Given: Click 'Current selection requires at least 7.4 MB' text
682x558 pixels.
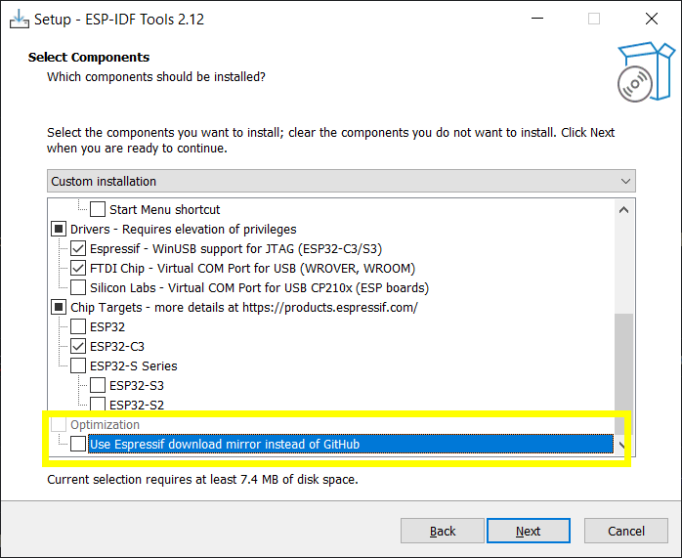Looking at the screenshot, I should tap(202, 479).
